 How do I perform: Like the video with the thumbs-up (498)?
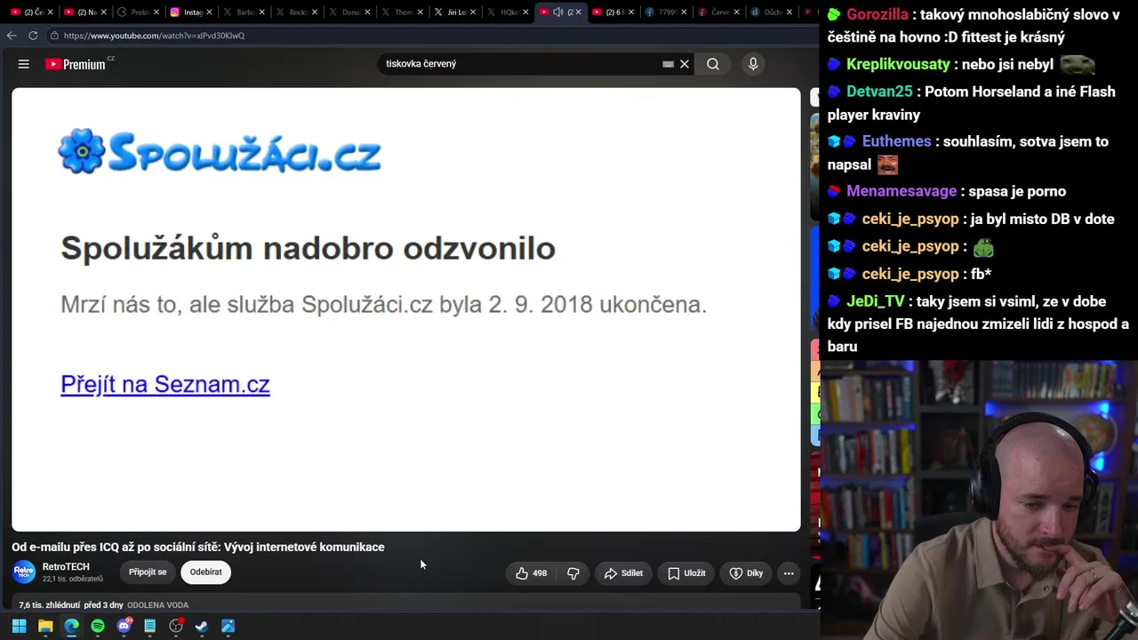531,573
